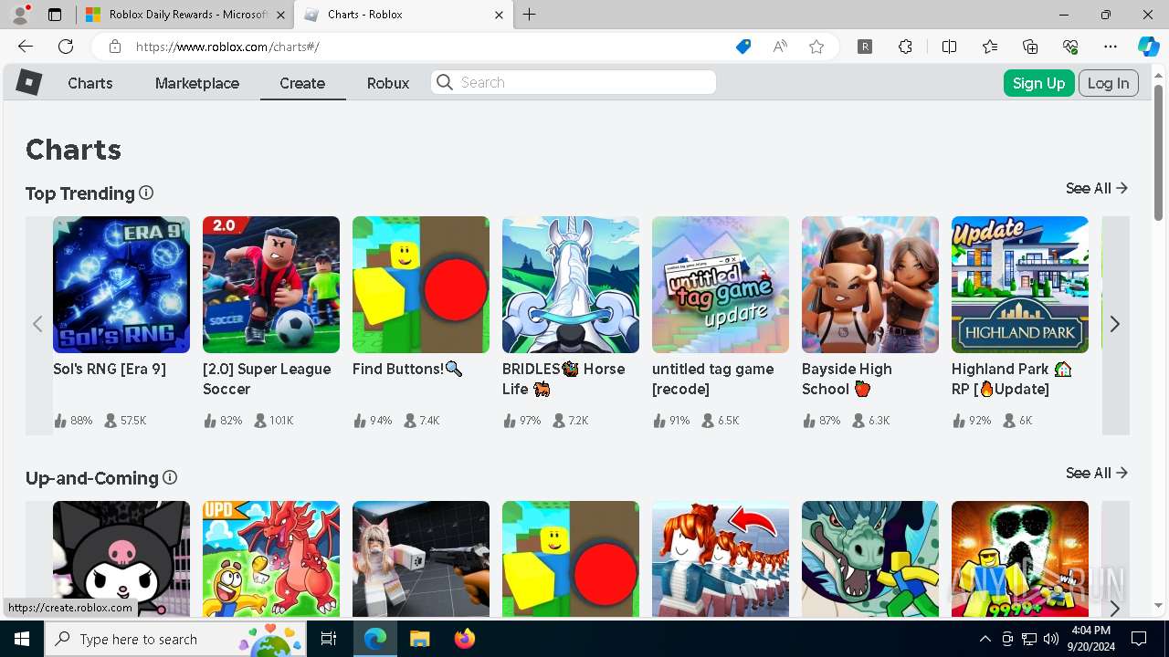Open network status tray icon

point(1028,639)
